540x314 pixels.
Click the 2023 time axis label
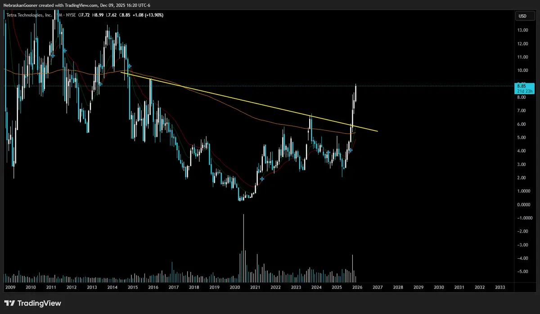(296, 287)
